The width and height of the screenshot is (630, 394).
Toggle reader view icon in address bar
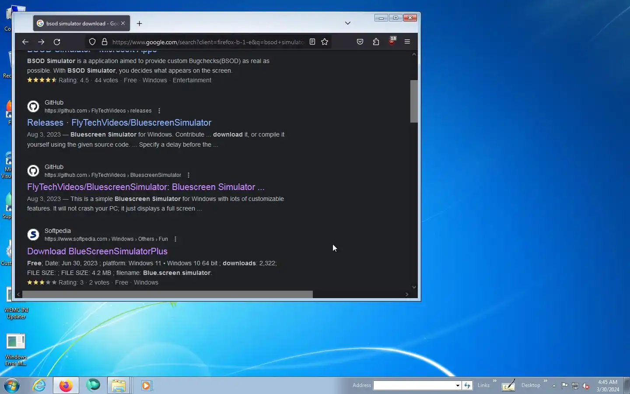[x=312, y=42]
